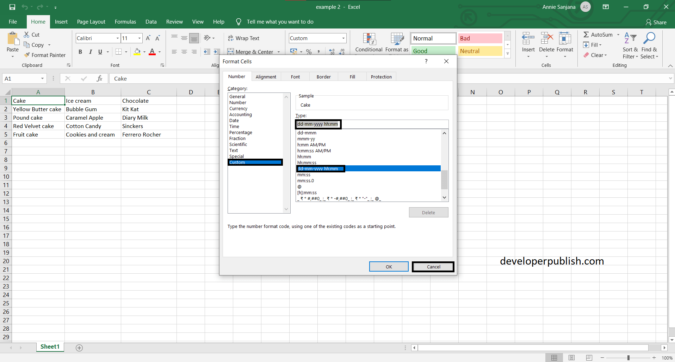Screen dimensions: 675x362
Task: Toggle Wrap Text option
Action: [243, 38]
